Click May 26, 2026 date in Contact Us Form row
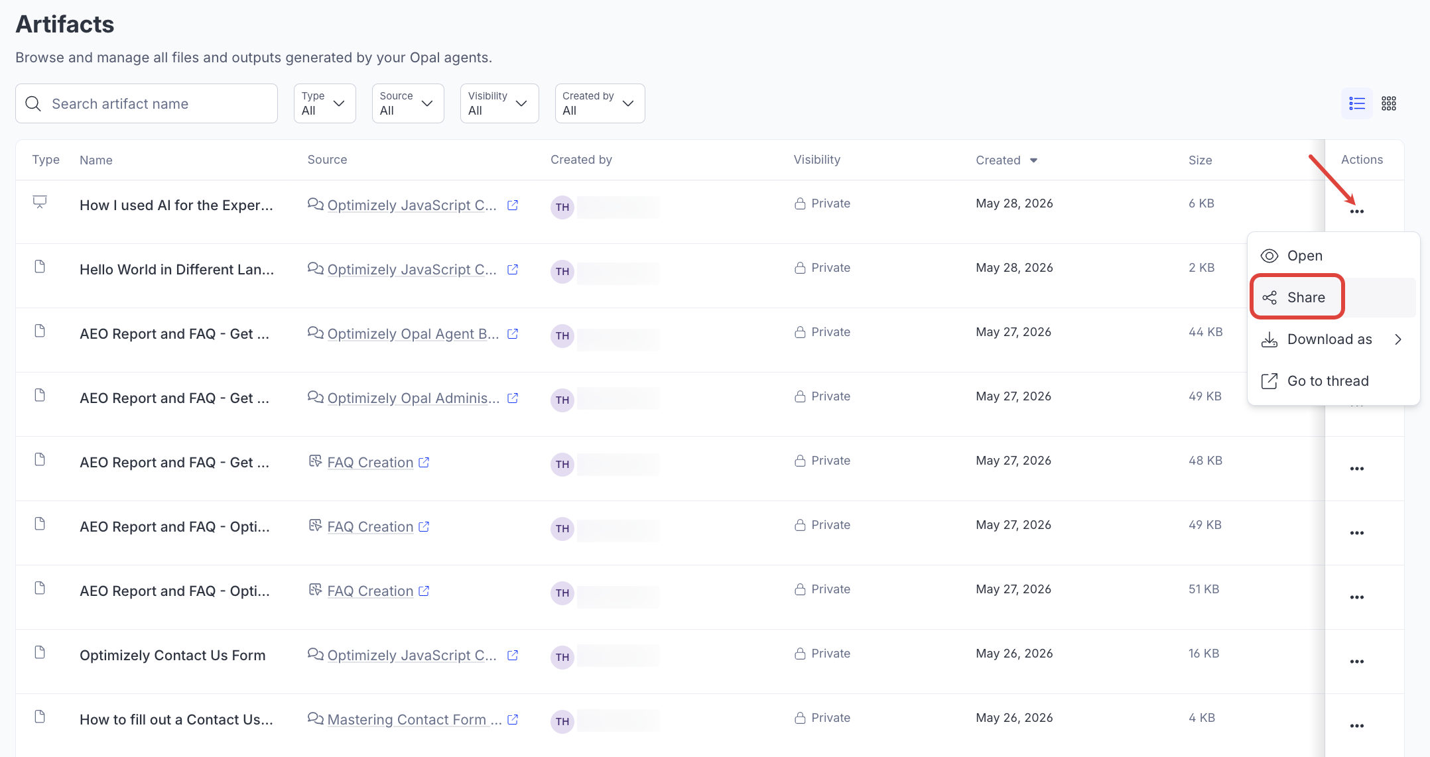 pos(1014,654)
